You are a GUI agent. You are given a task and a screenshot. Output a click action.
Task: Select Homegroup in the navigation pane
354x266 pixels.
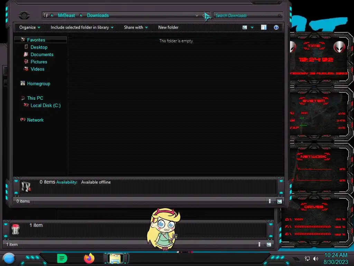point(39,84)
